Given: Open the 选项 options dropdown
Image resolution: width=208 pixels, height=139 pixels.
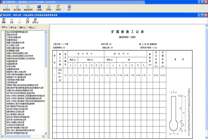Looking at the screenshot, I should [36, 21].
